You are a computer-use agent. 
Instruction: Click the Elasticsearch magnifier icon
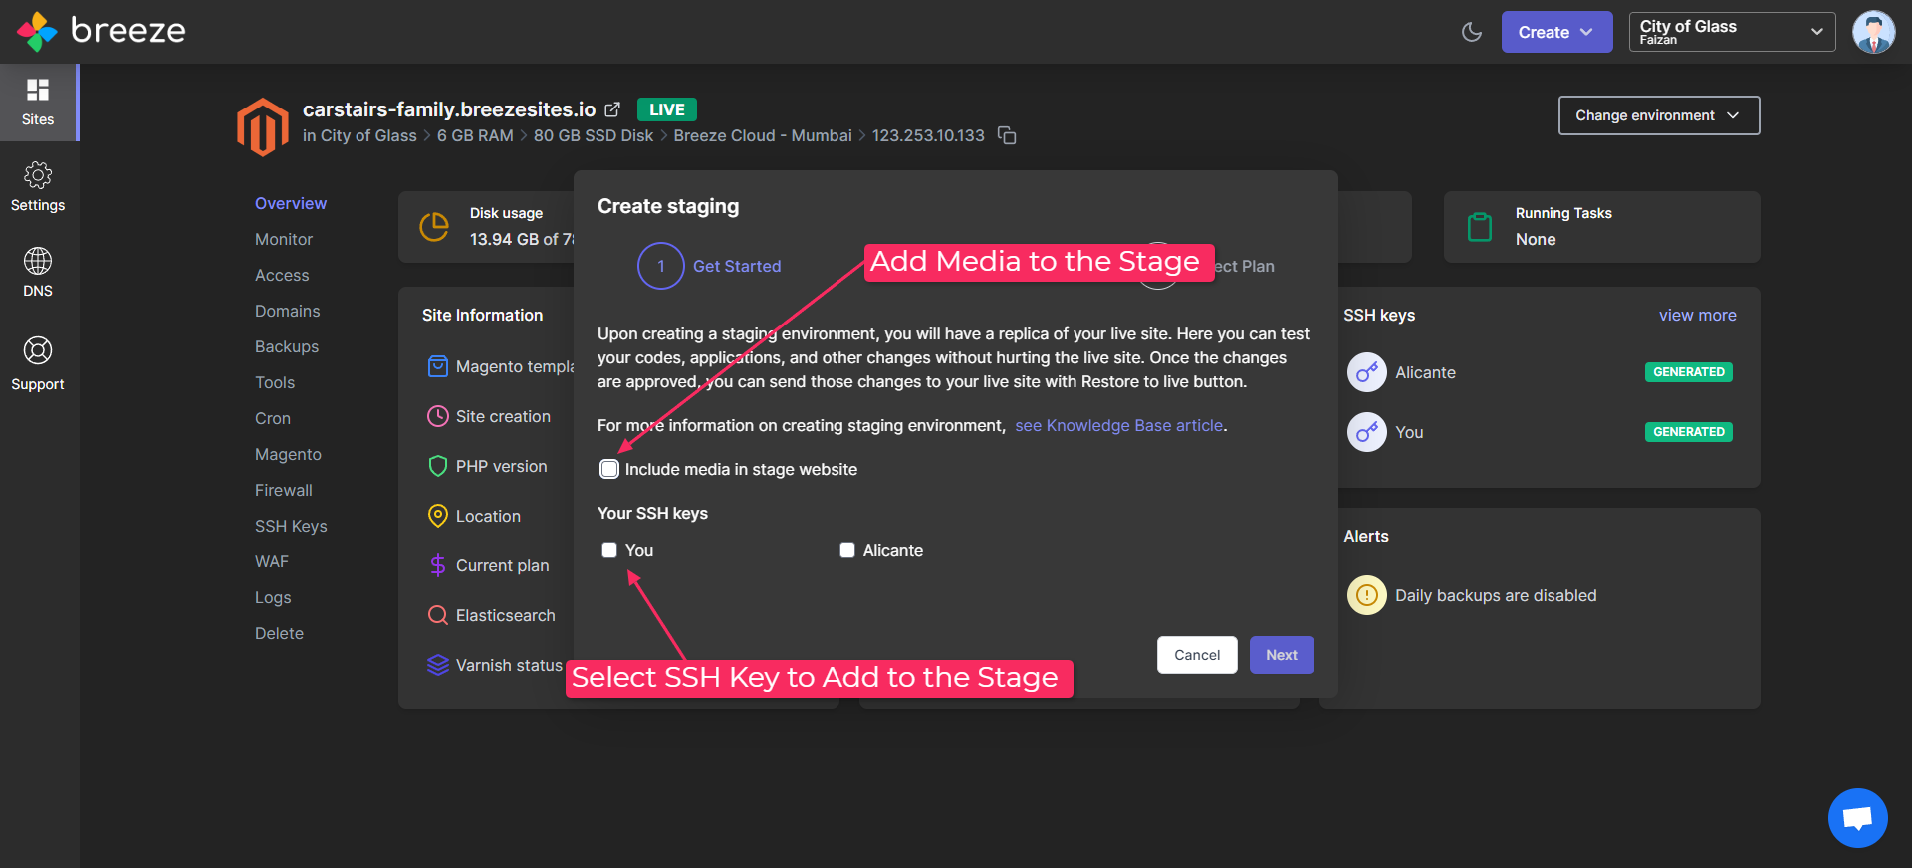pos(437,615)
